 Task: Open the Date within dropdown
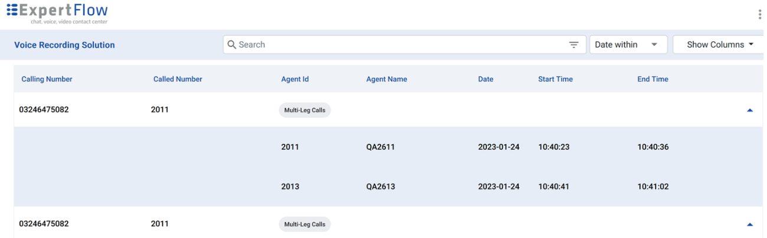pyautogui.click(x=628, y=45)
